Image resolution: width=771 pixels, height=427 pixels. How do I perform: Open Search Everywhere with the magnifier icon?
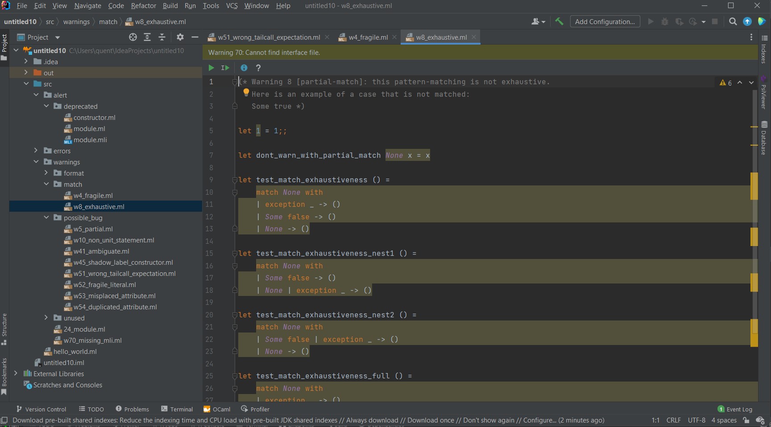click(733, 21)
